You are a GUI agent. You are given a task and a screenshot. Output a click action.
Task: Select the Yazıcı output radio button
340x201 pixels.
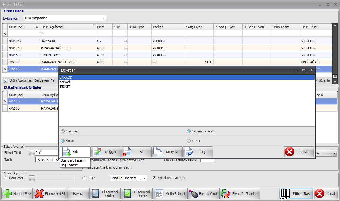[x=189, y=141]
